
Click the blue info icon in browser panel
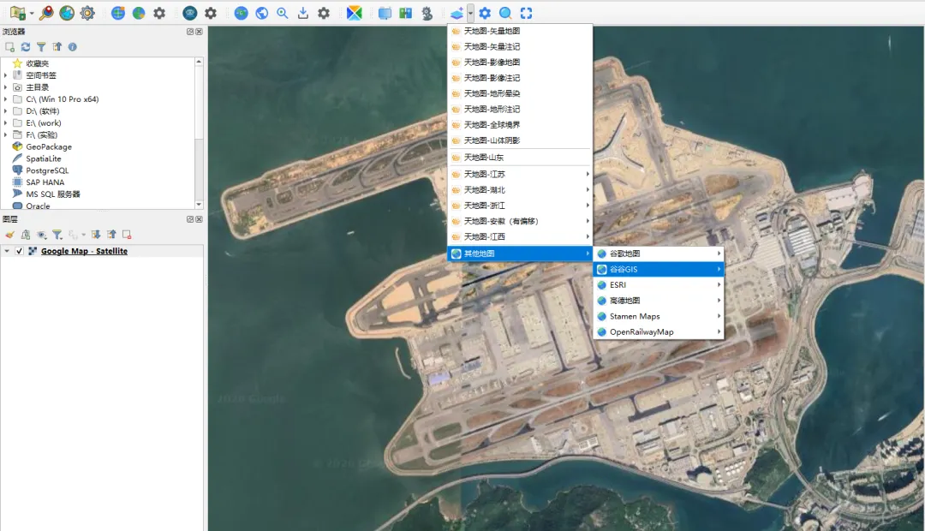coord(73,47)
